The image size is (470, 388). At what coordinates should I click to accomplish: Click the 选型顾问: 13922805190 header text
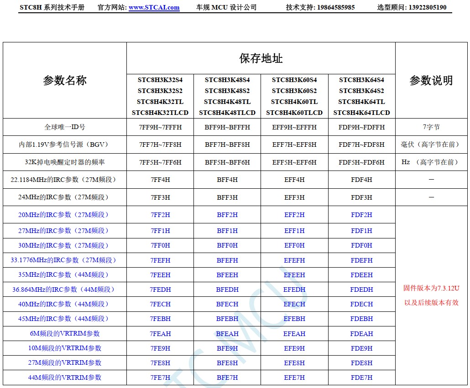(x=412, y=7)
